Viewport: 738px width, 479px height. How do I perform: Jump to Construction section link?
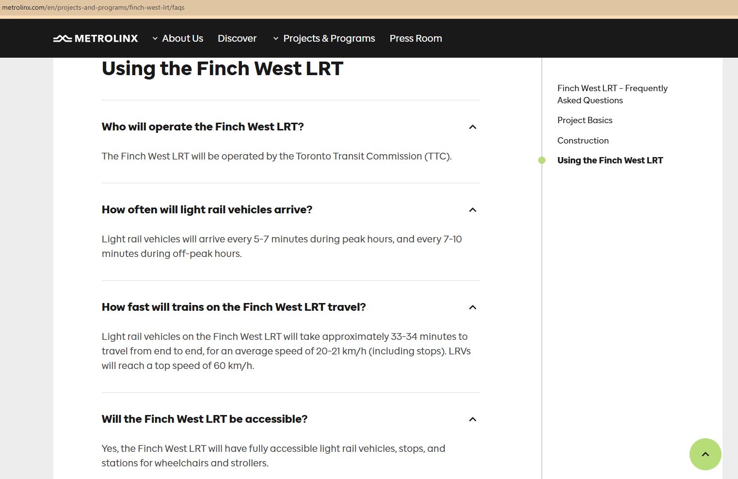[x=583, y=141]
